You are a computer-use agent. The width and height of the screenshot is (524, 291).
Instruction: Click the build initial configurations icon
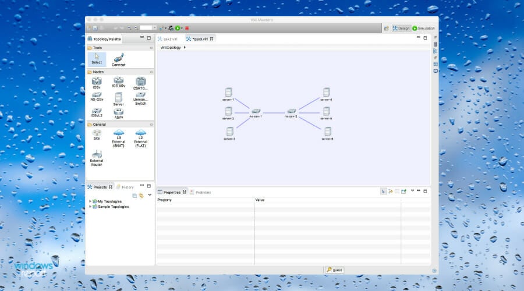coord(171,28)
